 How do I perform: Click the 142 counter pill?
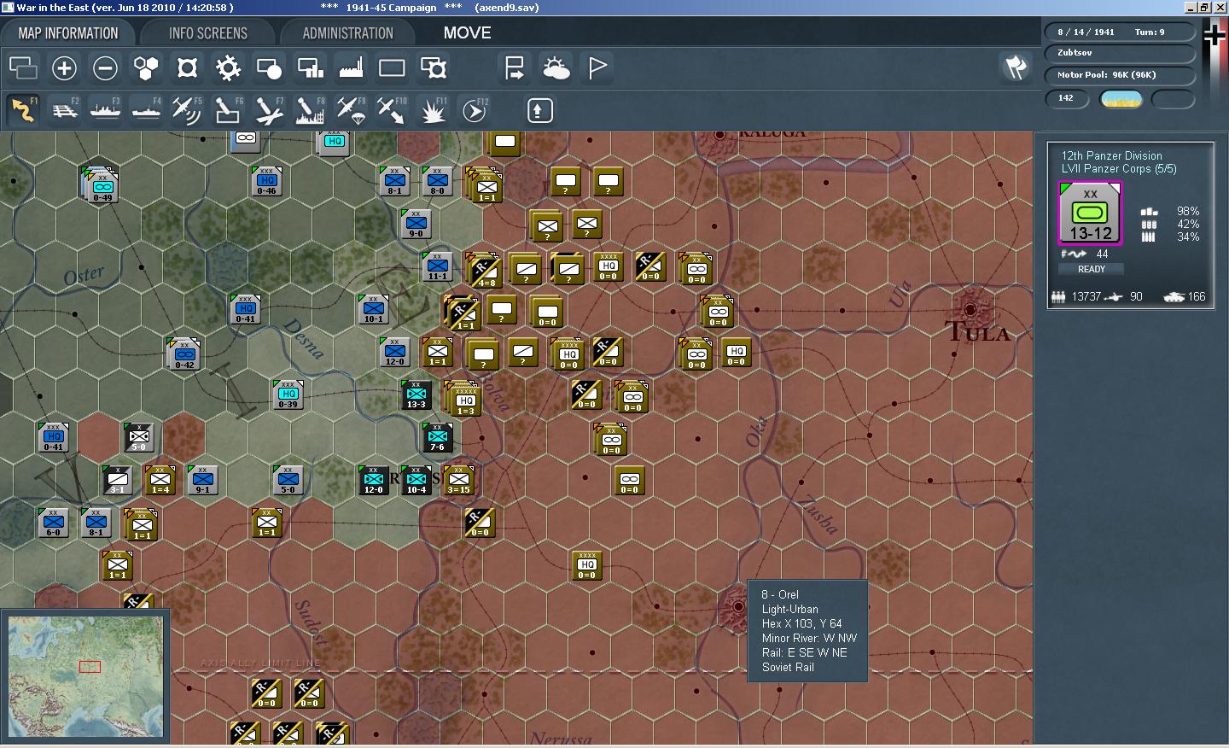(1067, 98)
